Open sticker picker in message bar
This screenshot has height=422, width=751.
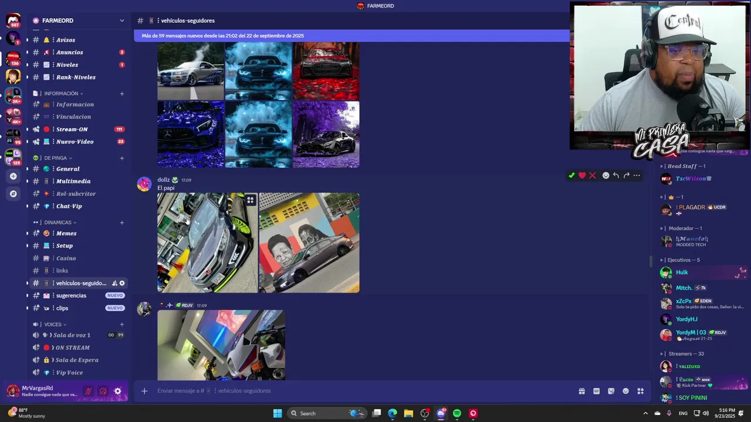611,391
